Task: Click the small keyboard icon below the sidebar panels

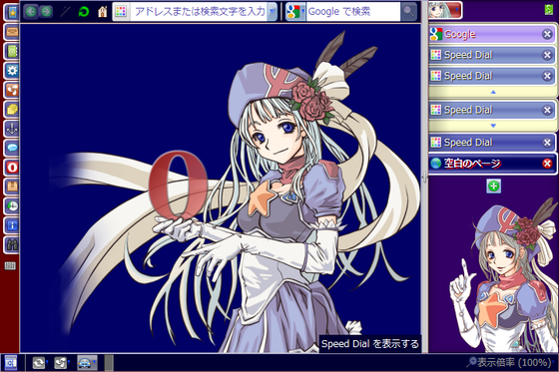Action: click(10, 265)
